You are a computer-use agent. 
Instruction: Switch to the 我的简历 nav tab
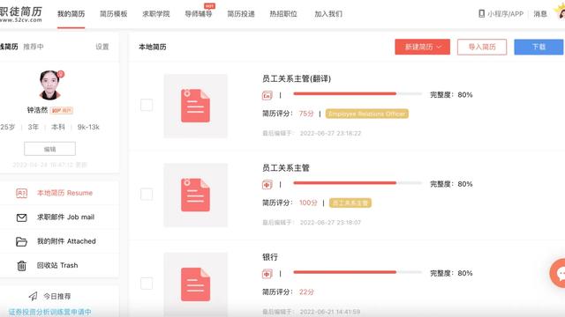[71, 14]
